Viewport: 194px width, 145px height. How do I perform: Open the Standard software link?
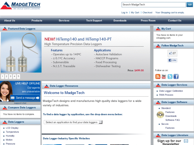(x=166, y=108)
